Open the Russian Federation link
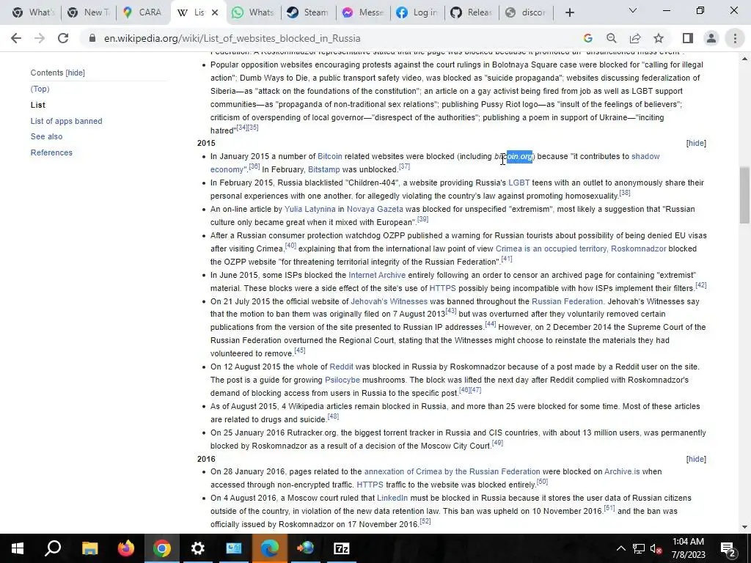Image resolution: width=751 pixels, height=563 pixels. click(567, 301)
